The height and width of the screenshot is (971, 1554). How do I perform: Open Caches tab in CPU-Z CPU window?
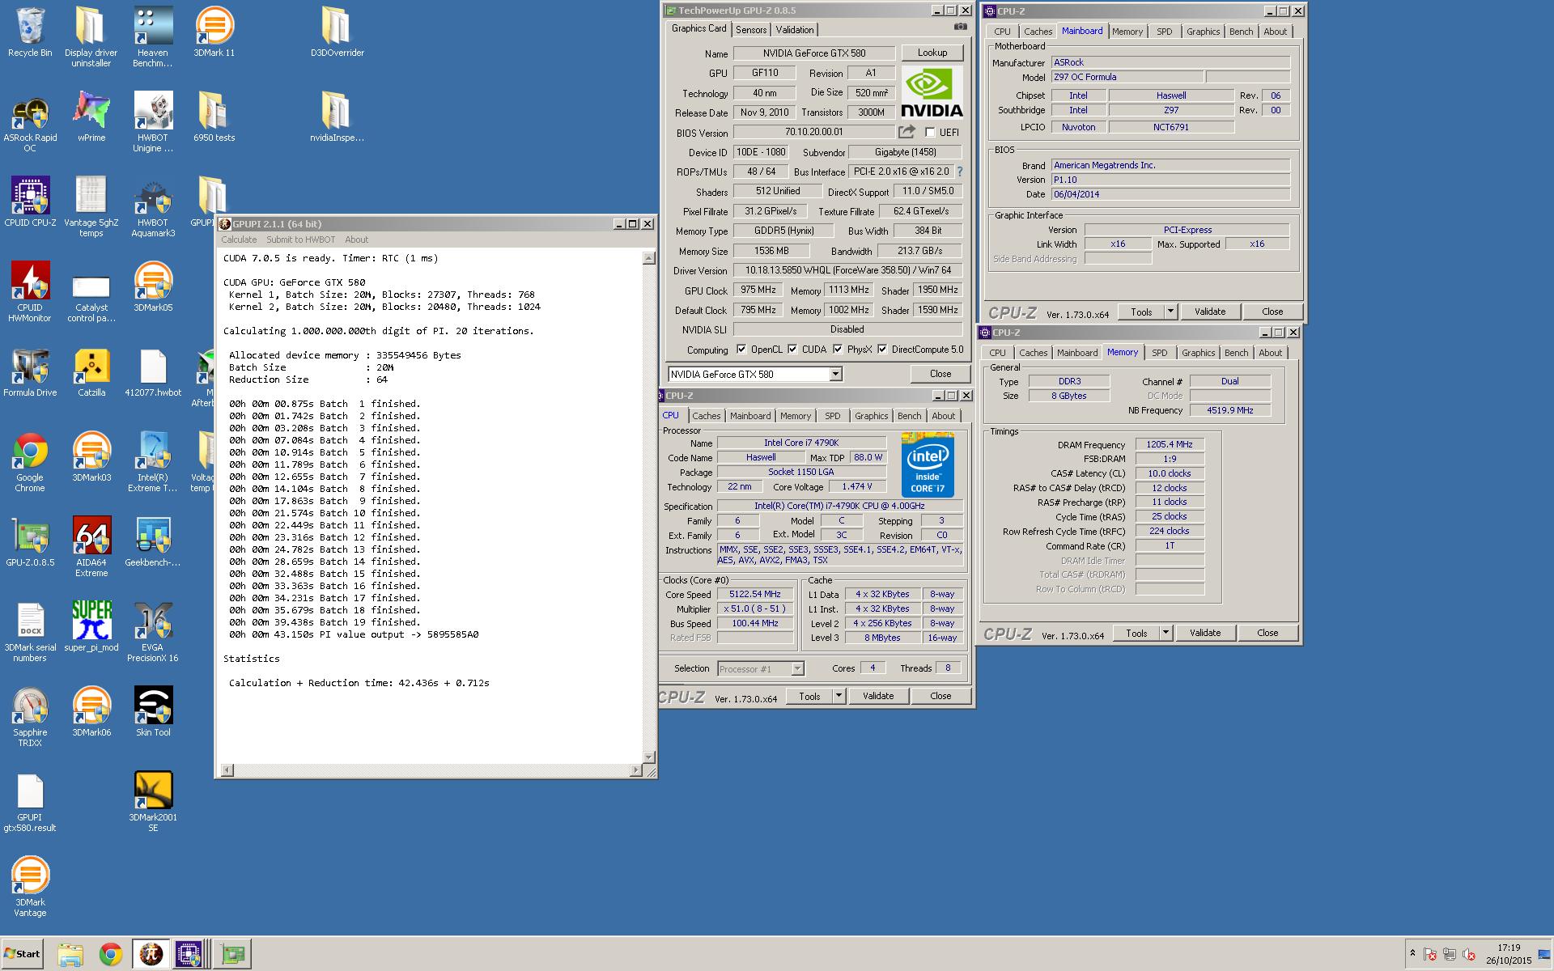[706, 416]
